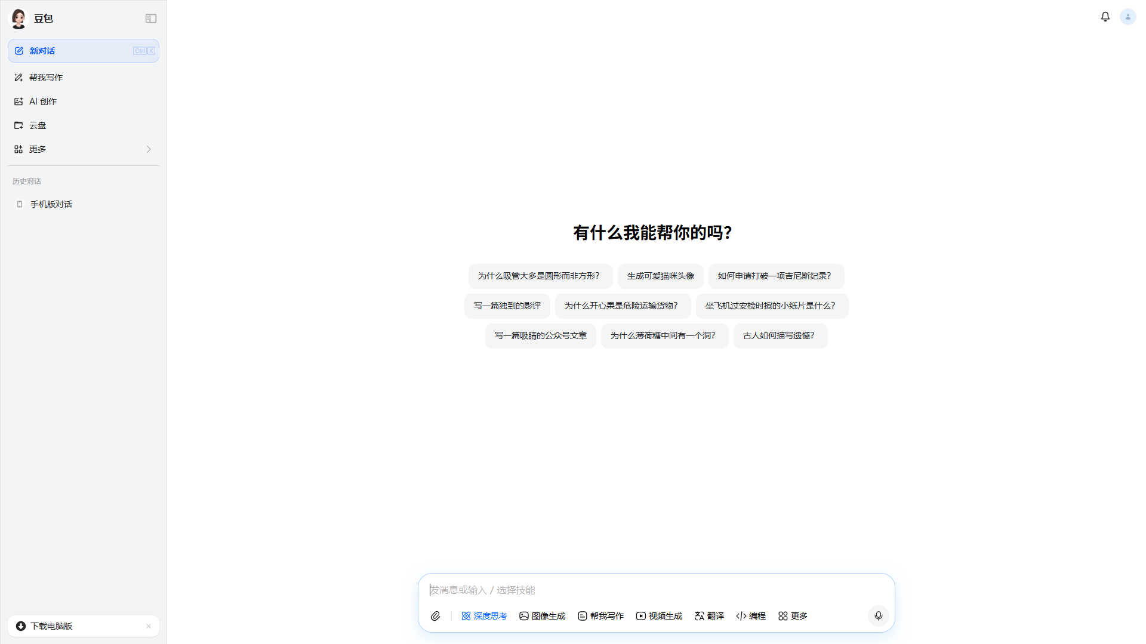Image resolution: width=1146 pixels, height=644 pixels.
Task: Open AI 创作 in the sidebar
Action: click(43, 101)
